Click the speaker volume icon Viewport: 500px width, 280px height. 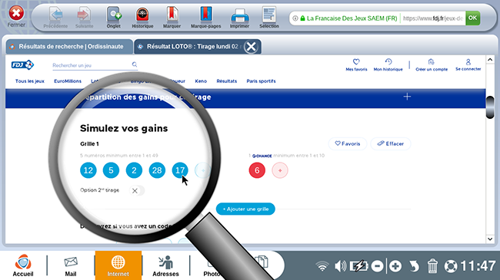340,266
